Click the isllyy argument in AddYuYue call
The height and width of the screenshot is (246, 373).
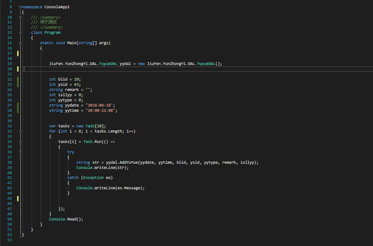pos(247,162)
